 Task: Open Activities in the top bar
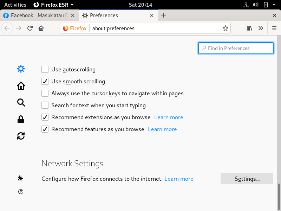pyautogui.click(x=15, y=5)
